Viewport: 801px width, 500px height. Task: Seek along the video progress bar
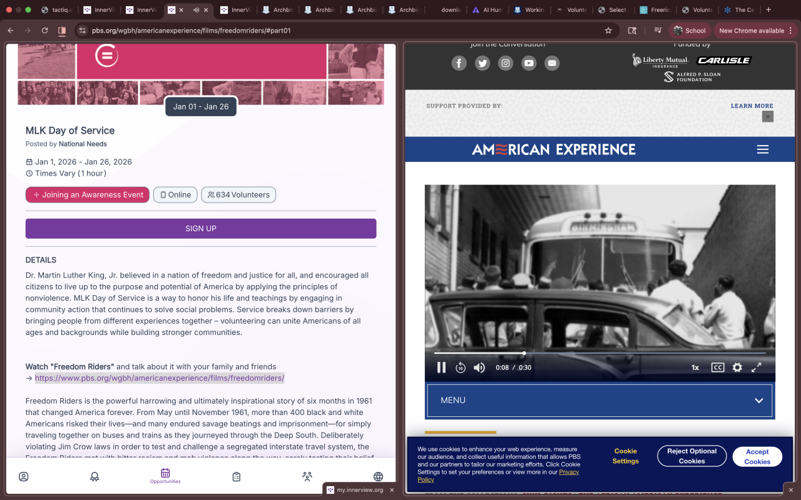pos(599,353)
